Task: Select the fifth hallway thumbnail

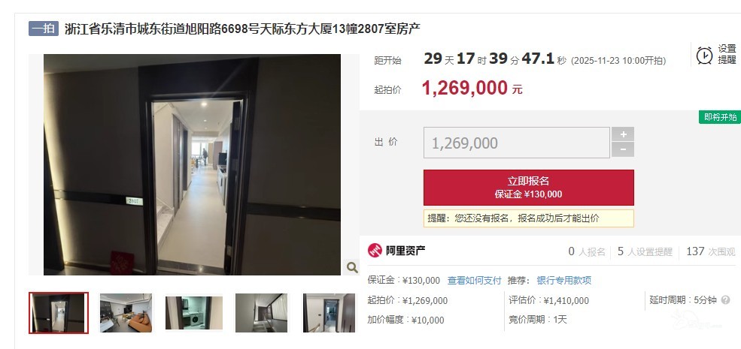Action: click(329, 313)
